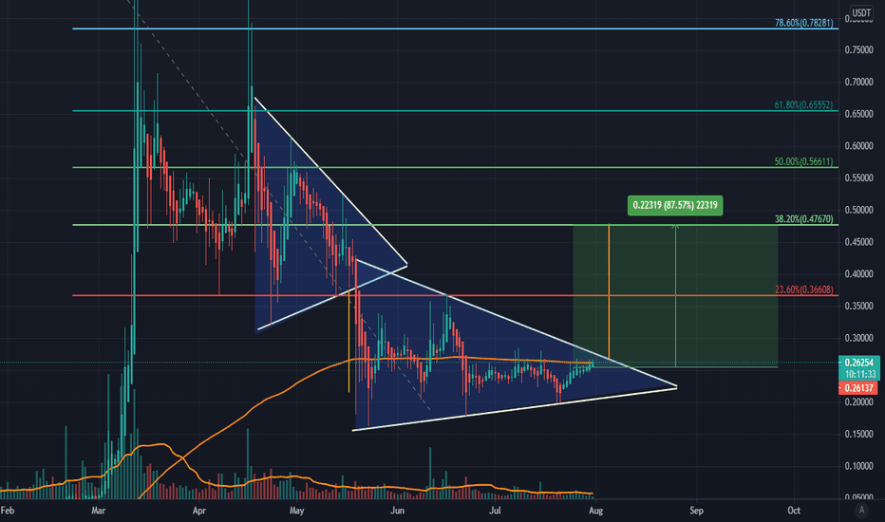The width and height of the screenshot is (885, 522).
Task: Click the USDT currency label
Action: pyautogui.click(x=861, y=12)
